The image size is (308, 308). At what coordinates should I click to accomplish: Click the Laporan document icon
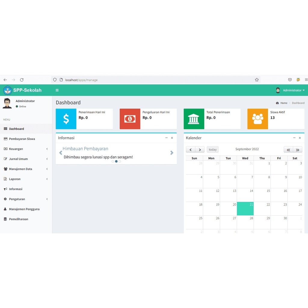[5, 179]
